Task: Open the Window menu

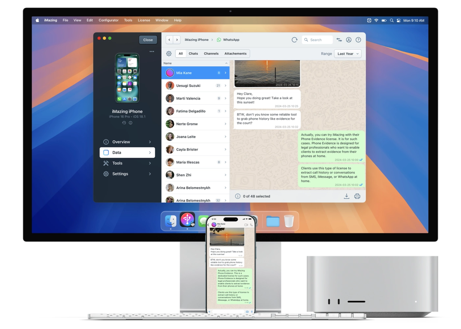Action: coord(162,20)
